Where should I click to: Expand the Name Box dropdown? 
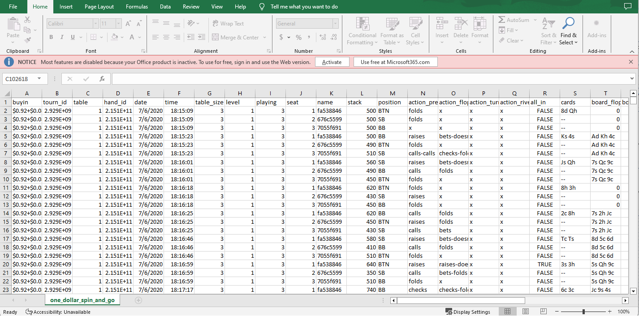[x=39, y=79]
